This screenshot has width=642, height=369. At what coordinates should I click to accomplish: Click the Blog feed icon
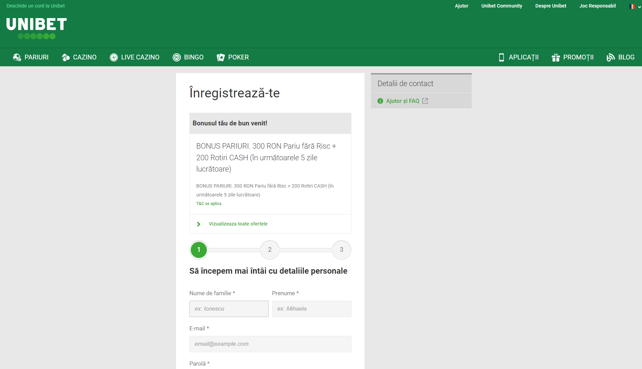pyautogui.click(x=611, y=57)
